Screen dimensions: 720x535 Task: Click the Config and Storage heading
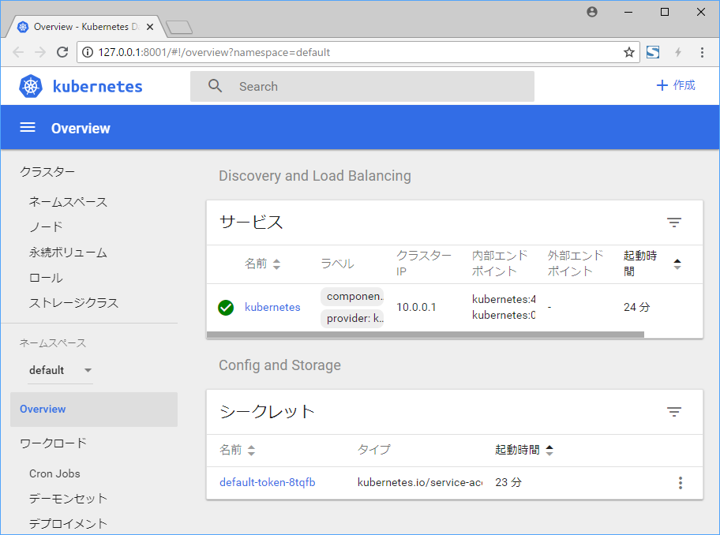[279, 365]
